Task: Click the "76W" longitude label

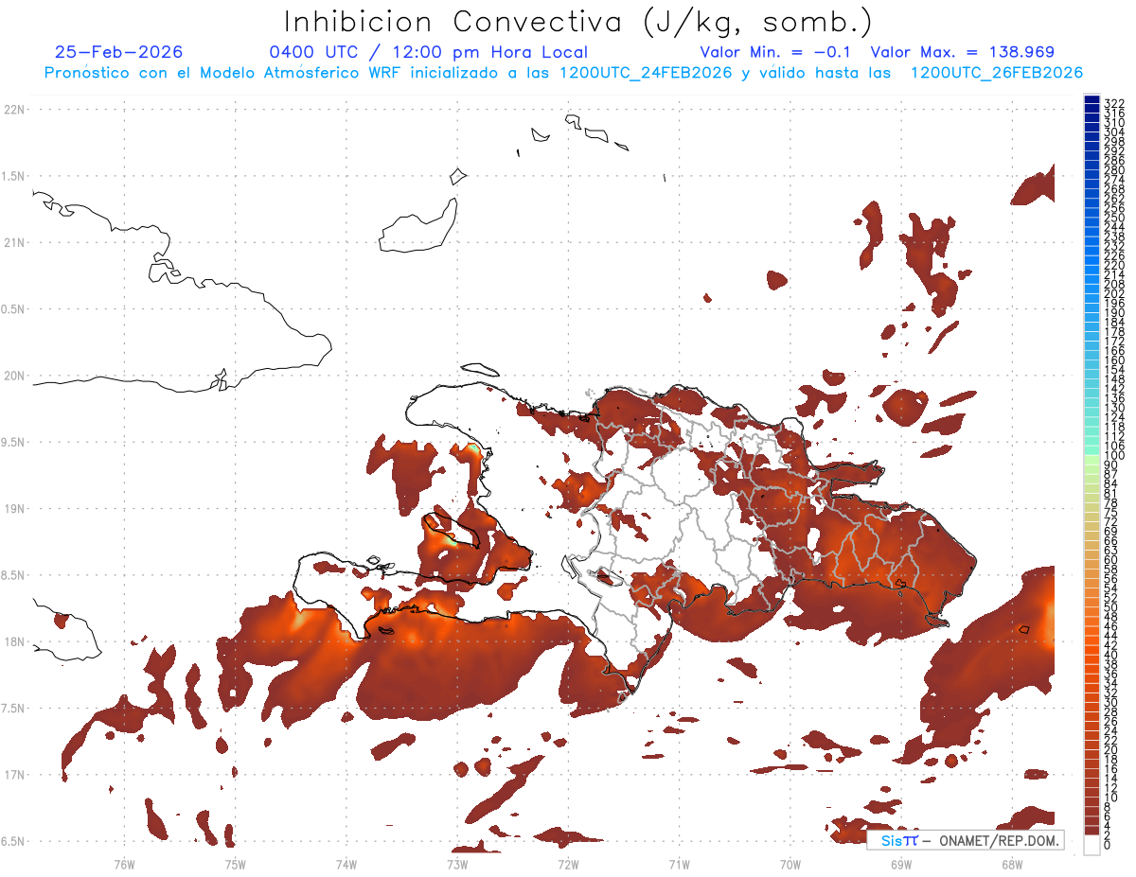Action: (x=124, y=864)
